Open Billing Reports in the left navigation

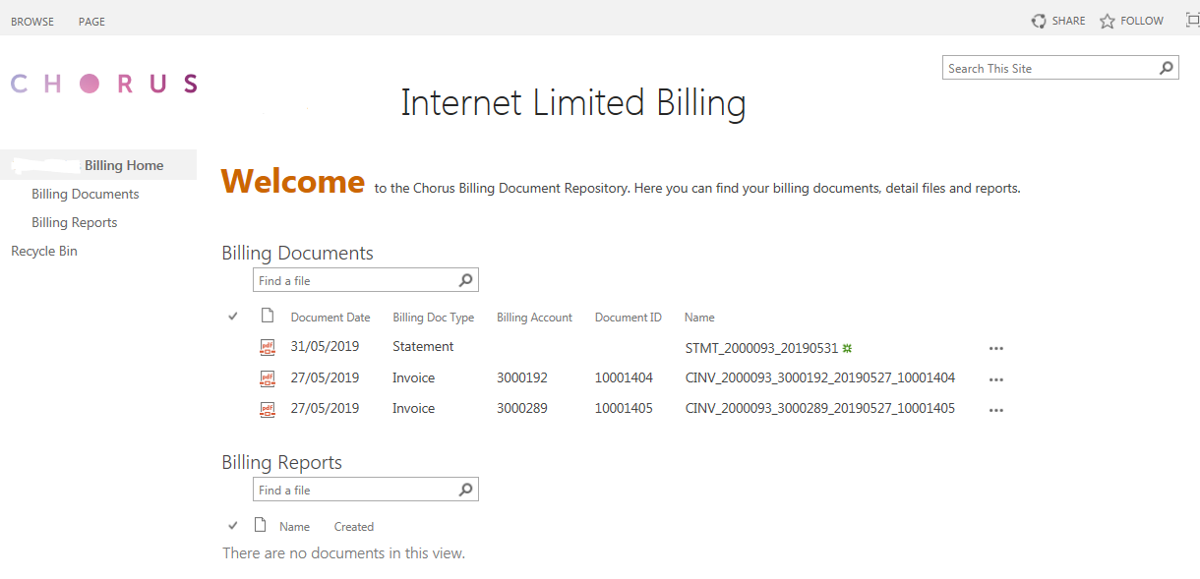(75, 222)
